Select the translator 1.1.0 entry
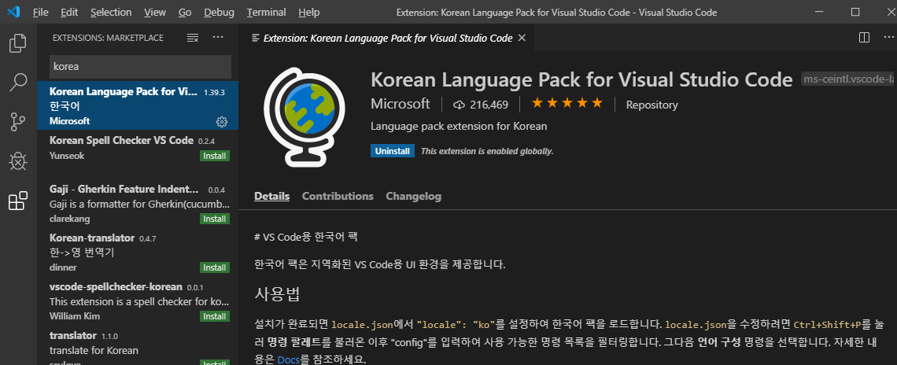897x365 pixels. tap(138, 345)
